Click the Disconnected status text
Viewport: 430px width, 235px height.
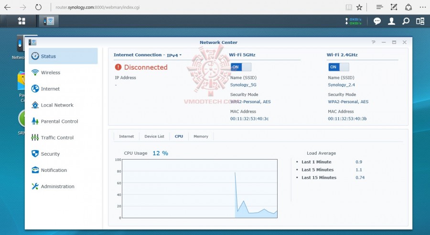click(x=146, y=67)
